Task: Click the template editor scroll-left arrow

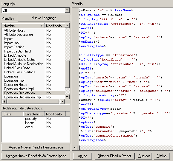Action: [x=75, y=148]
